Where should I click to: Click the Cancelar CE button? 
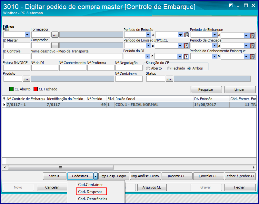(x=208, y=176)
